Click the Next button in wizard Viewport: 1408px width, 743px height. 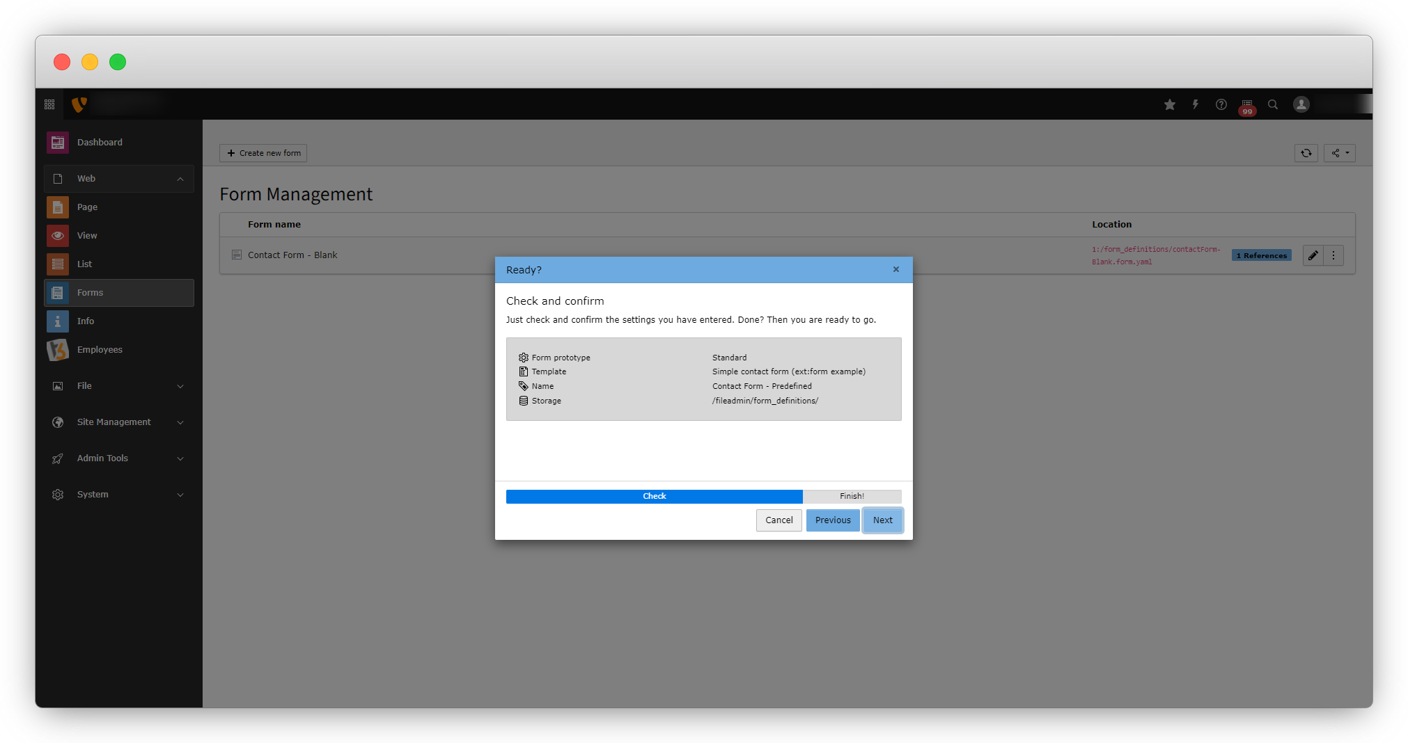click(882, 520)
